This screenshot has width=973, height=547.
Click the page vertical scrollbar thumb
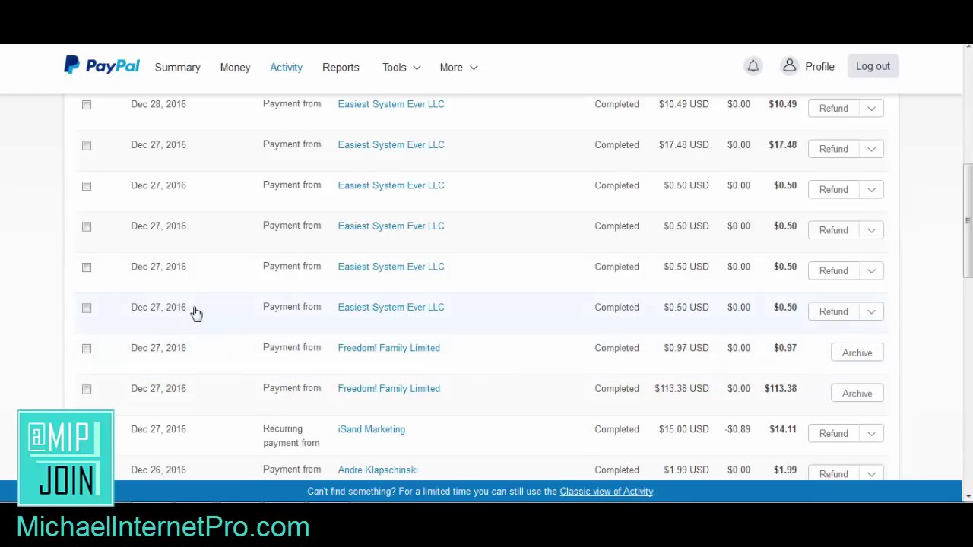tap(968, 220)
